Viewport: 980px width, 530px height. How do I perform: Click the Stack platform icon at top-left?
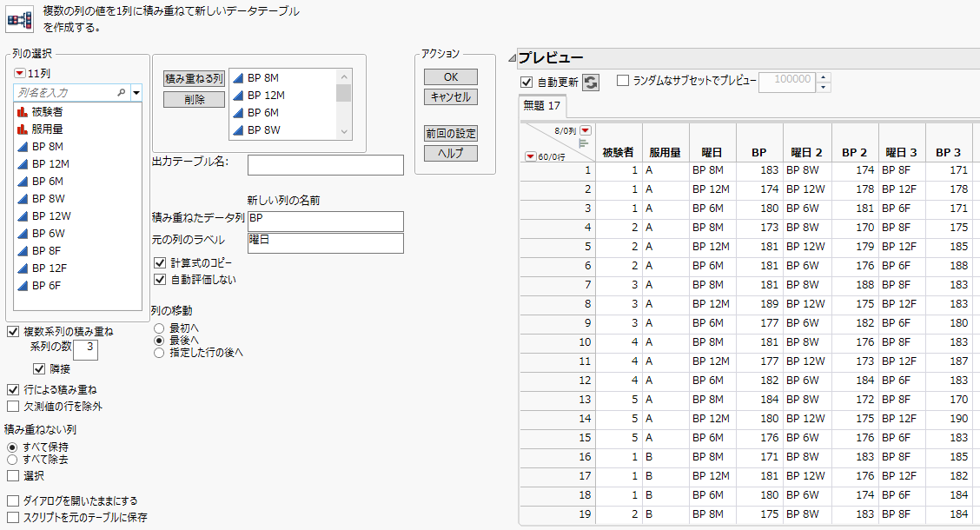tap(20, 19)
